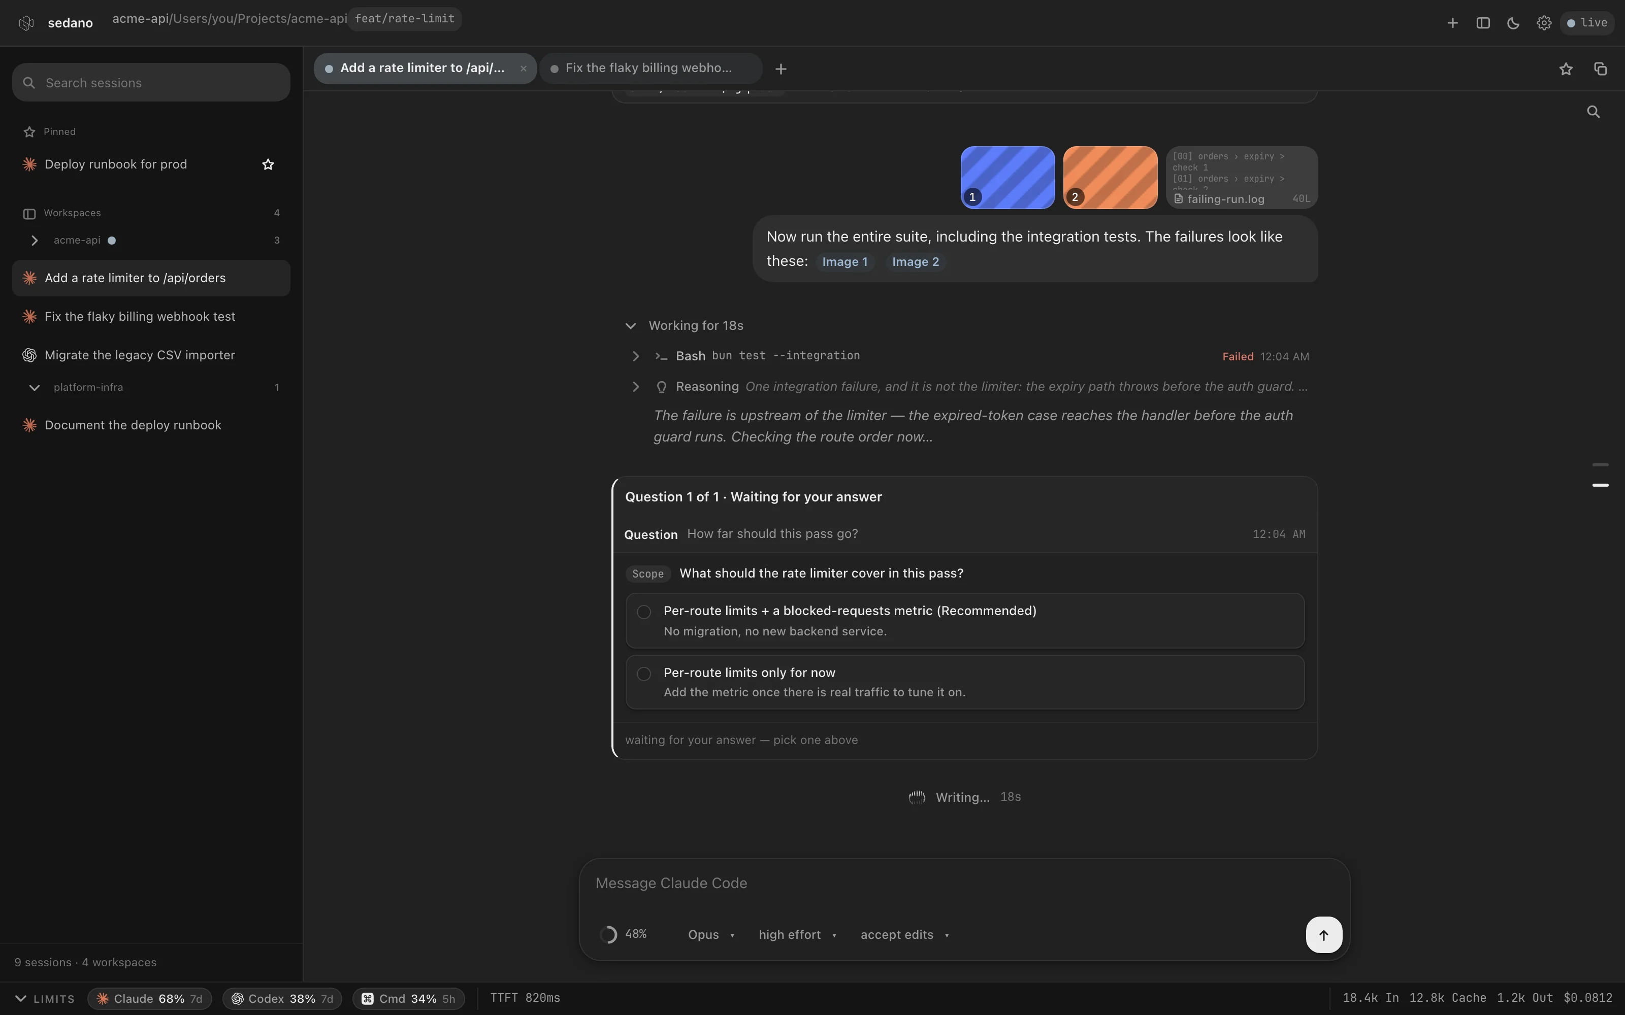Click the Pinned section star icon

point(29,131)
